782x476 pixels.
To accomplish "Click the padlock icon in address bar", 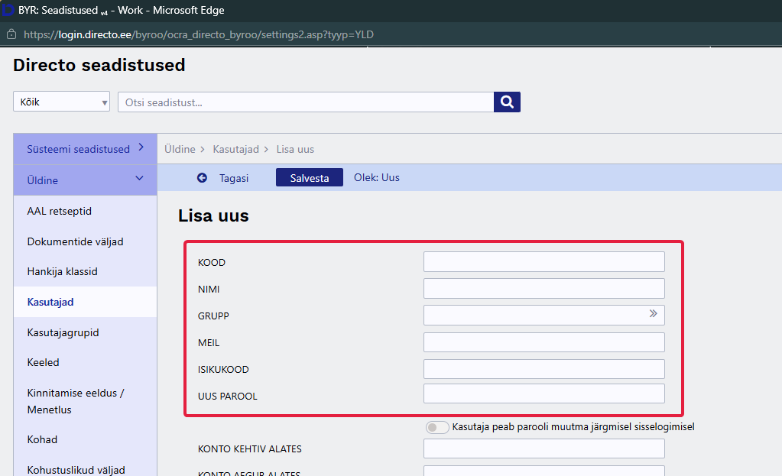I will pyautogui.click(x=11, y=34).
